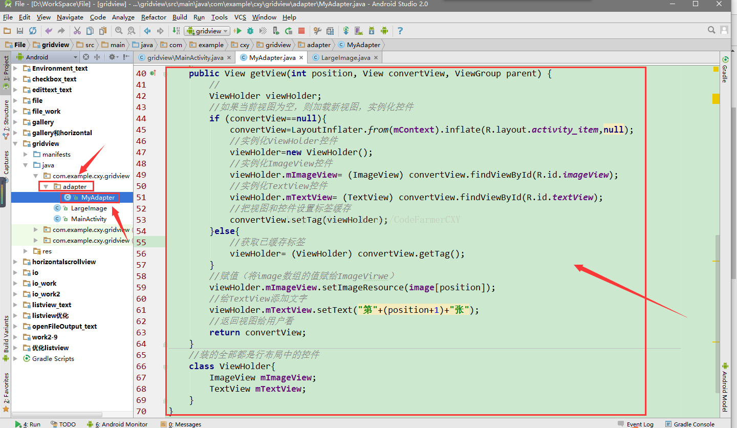Close the MyAdapter.java tab

click(301, 58)
